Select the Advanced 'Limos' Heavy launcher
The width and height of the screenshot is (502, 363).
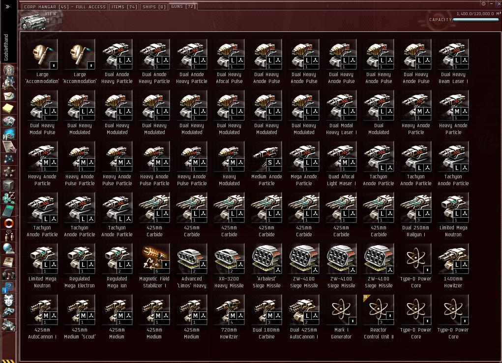191,266
